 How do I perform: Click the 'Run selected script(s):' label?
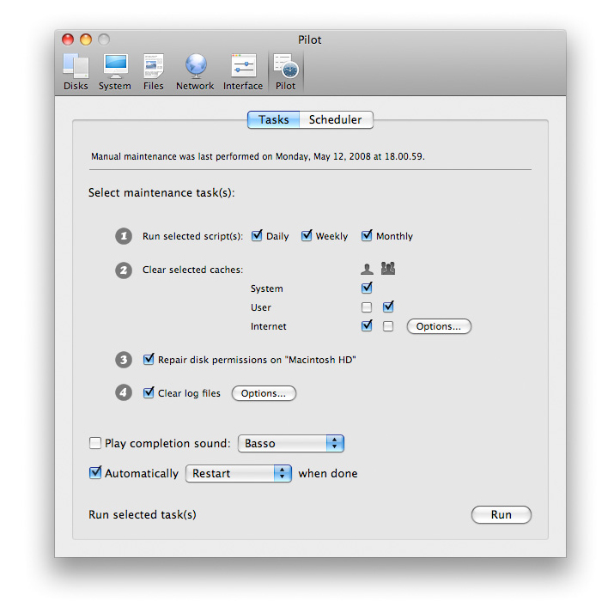point(192,236)
